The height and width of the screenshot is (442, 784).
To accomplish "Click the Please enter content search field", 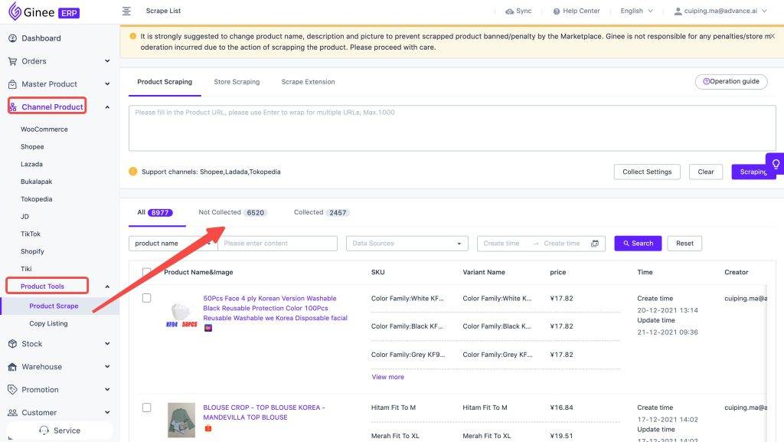I will click(x=277, y=244).
